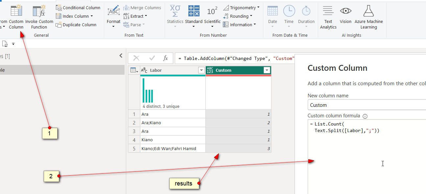Viewport: 426px width, 194px height.
Task: Cancel the formula bar edit (X)
Action: [136, 58]
